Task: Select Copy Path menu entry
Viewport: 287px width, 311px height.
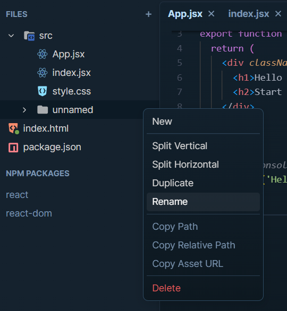Action: tap(203, 227)
